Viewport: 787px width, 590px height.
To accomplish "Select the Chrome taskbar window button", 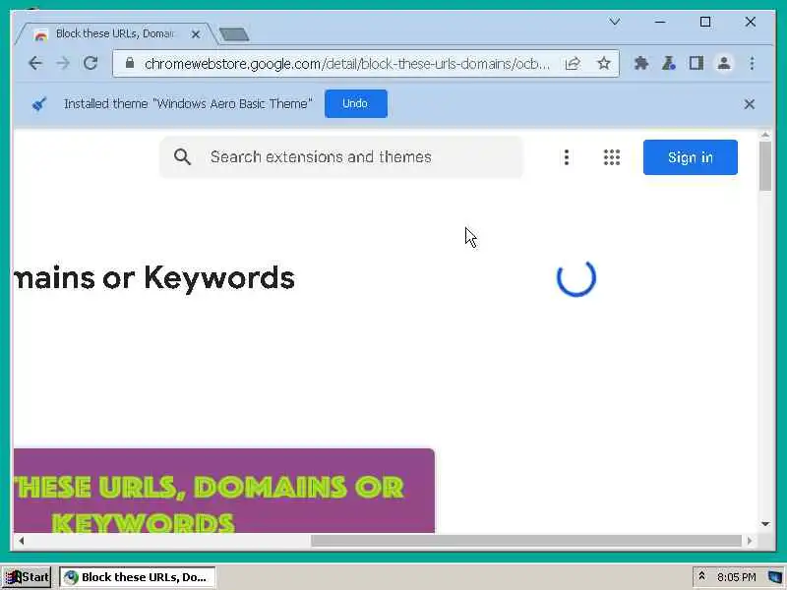I will 137,577.
